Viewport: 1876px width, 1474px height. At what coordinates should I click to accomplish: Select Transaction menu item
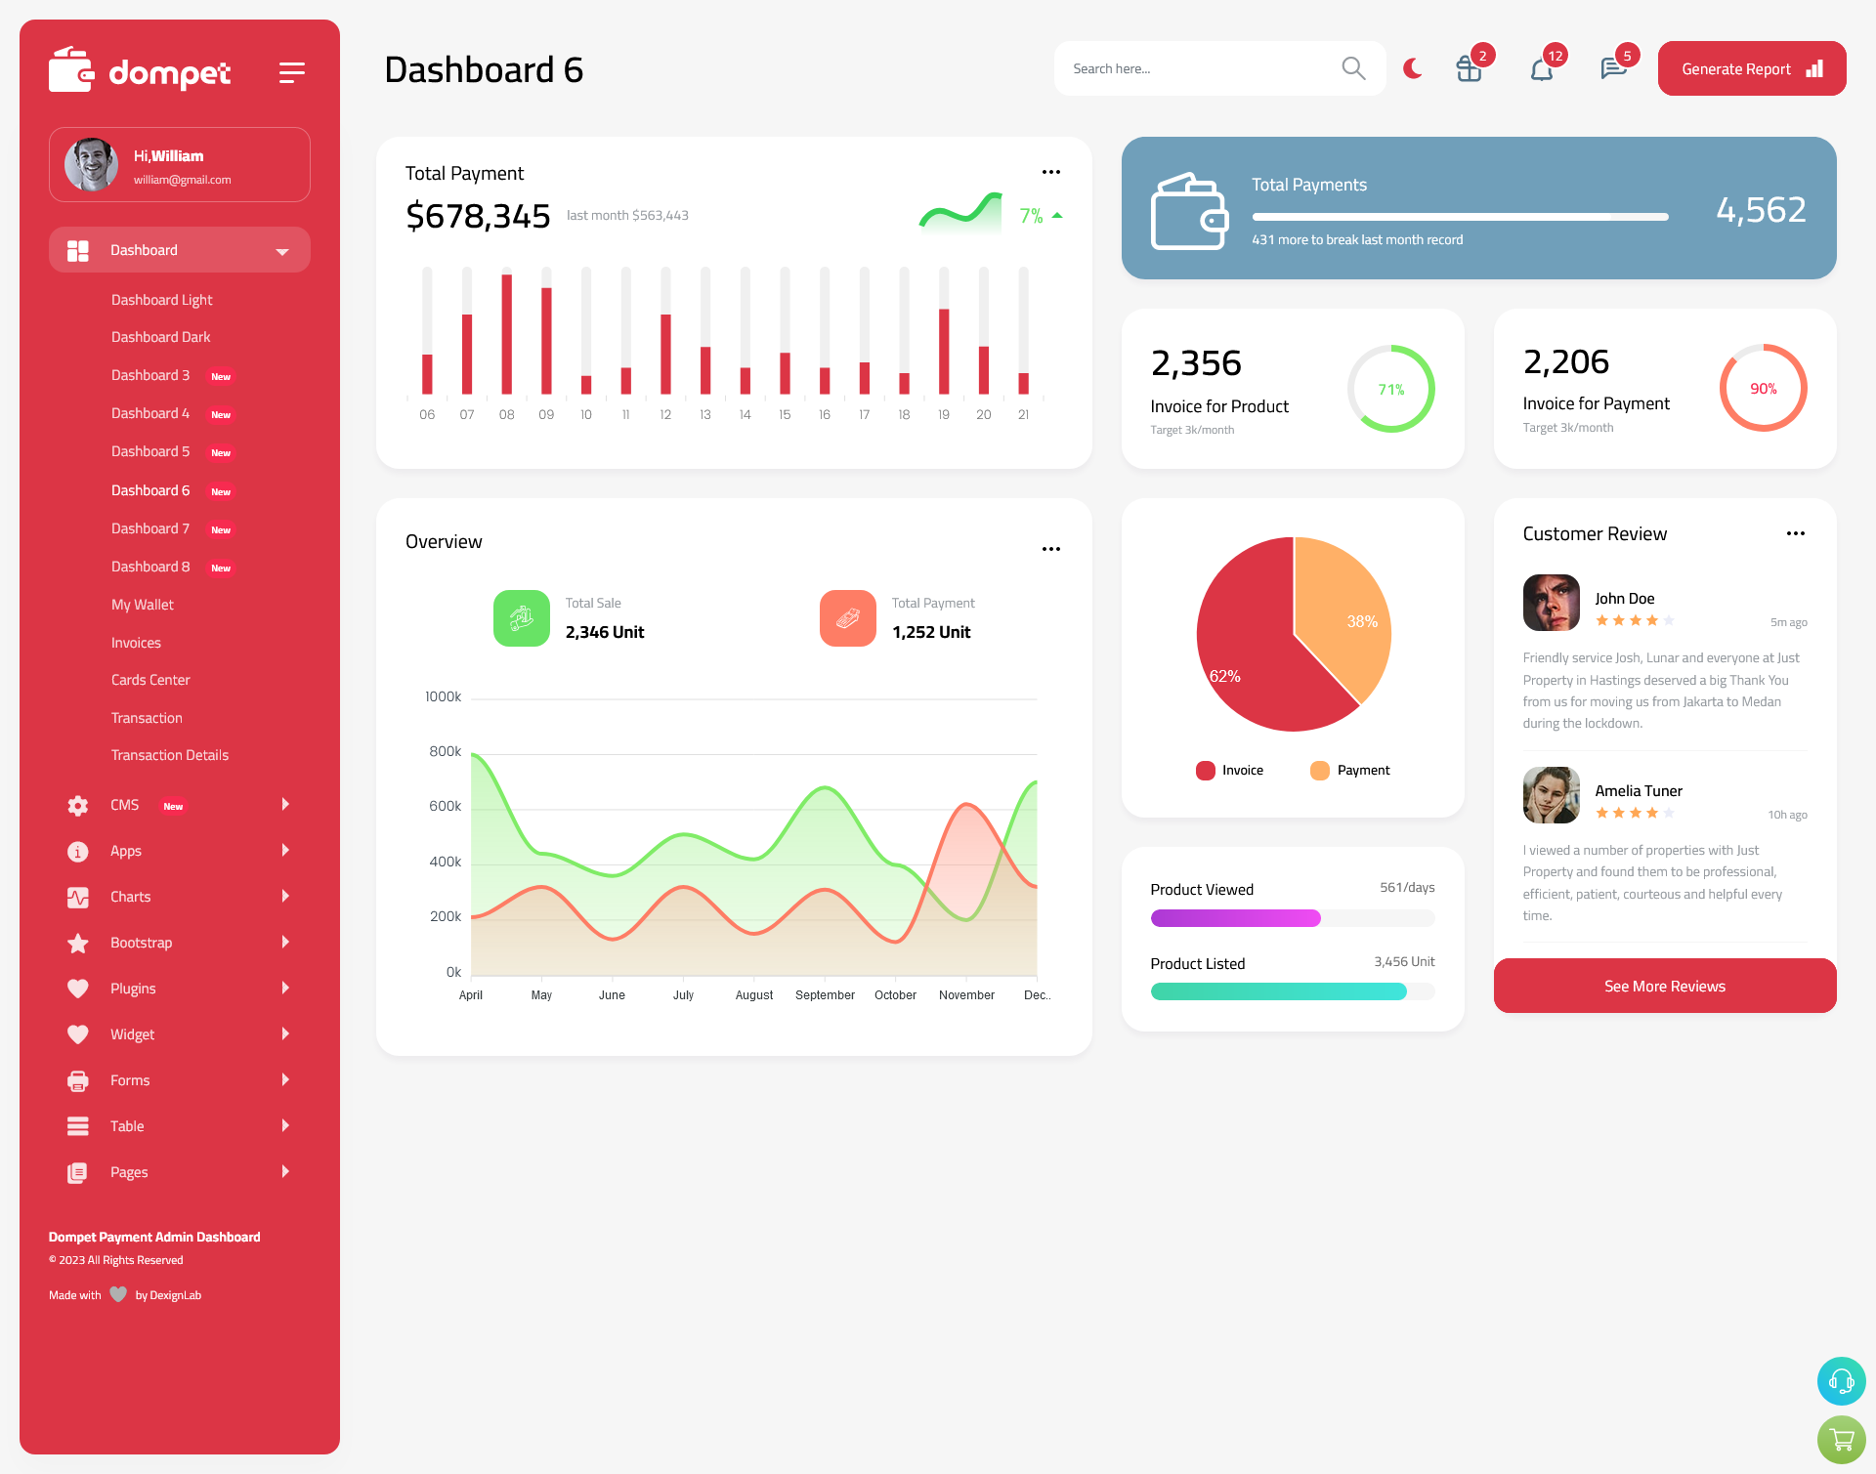click(148, 717)
